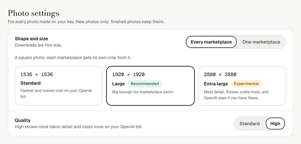Click the 'New photos only' subtitle line

coord(86,22)
